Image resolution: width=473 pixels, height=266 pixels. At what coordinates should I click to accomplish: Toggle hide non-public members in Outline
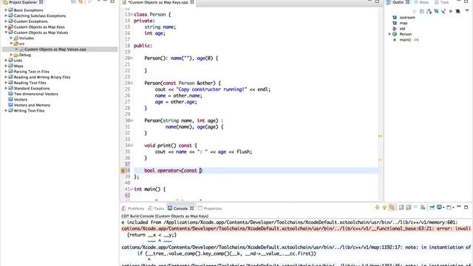451,12
